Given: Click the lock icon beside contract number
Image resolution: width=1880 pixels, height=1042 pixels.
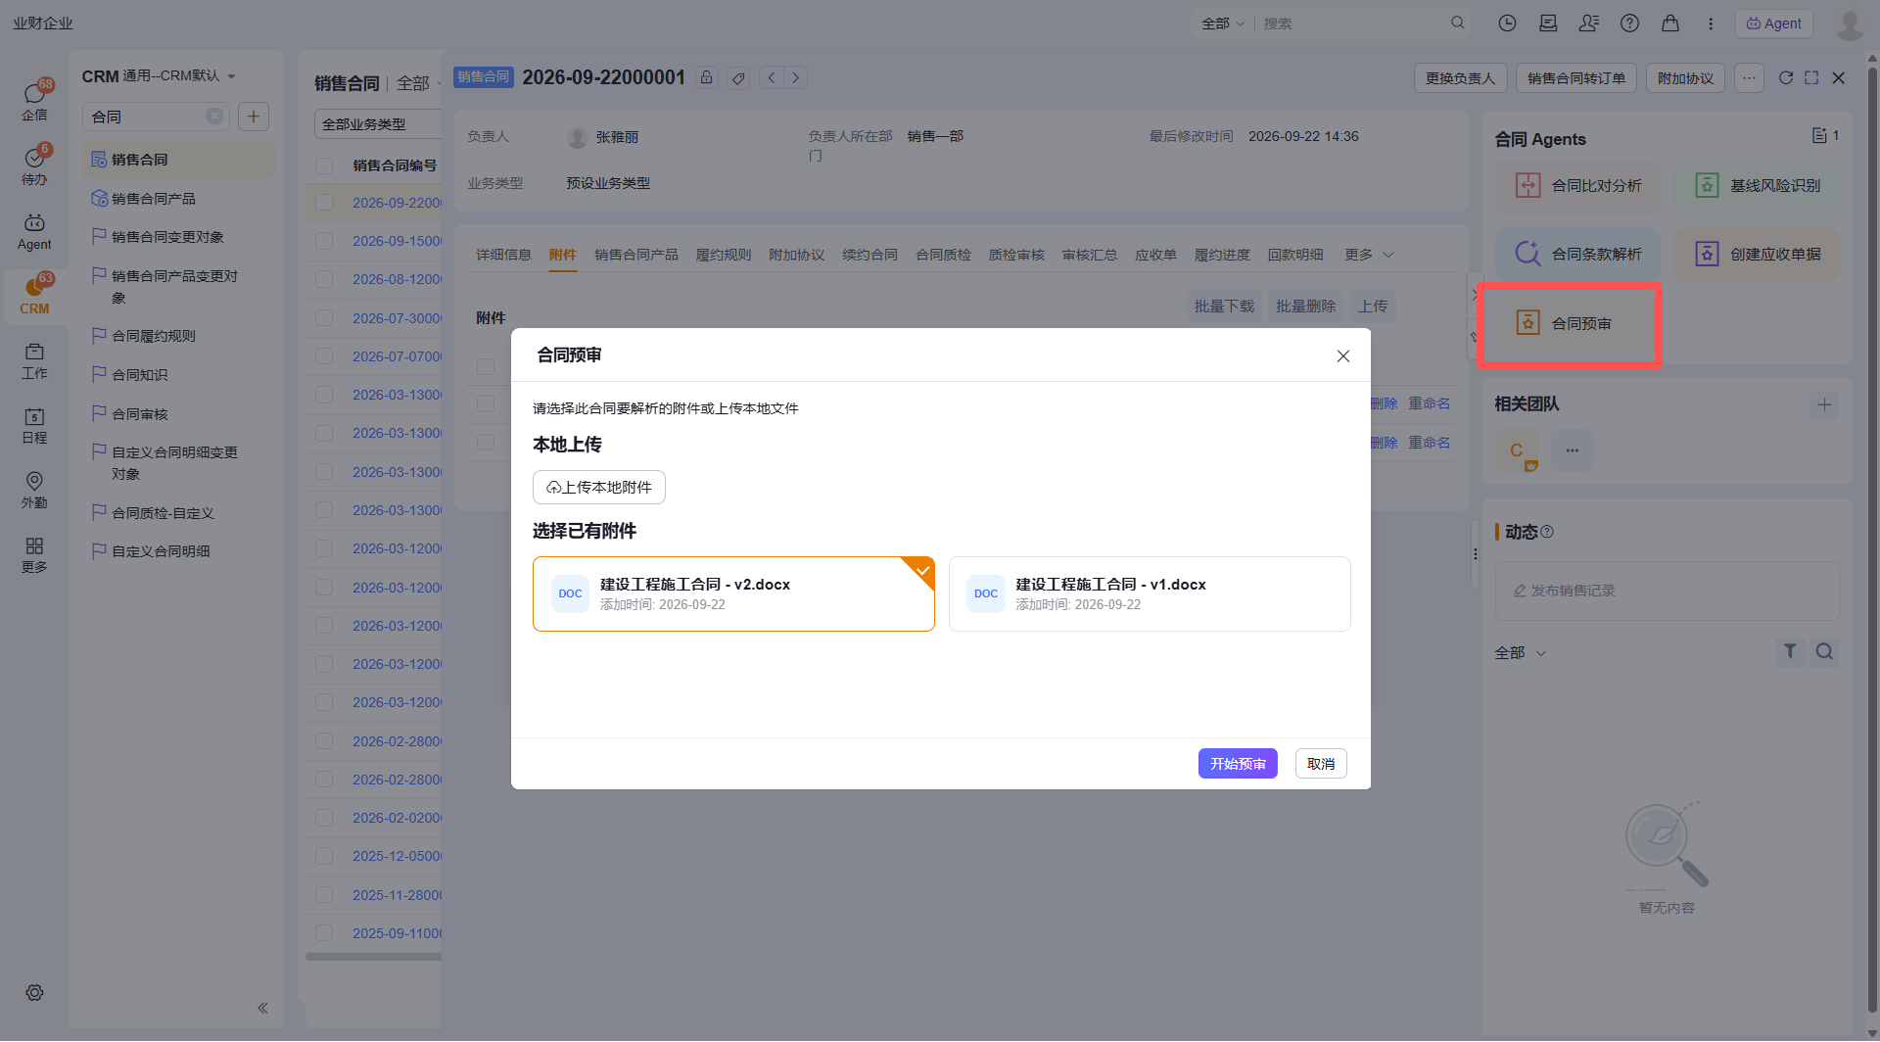Looking at the screenshot, I should tap(707, 77).
